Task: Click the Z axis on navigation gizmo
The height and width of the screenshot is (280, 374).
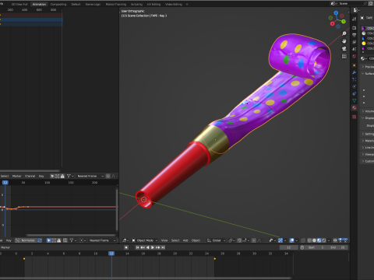Action: pyautogui.click(x=336, y=13)
